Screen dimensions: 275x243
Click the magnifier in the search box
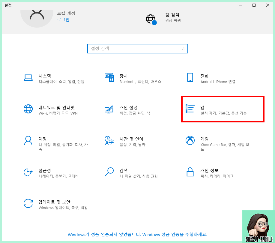click(184, 48)
